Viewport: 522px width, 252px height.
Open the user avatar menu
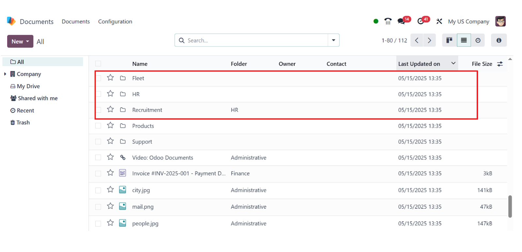point(500,21)
